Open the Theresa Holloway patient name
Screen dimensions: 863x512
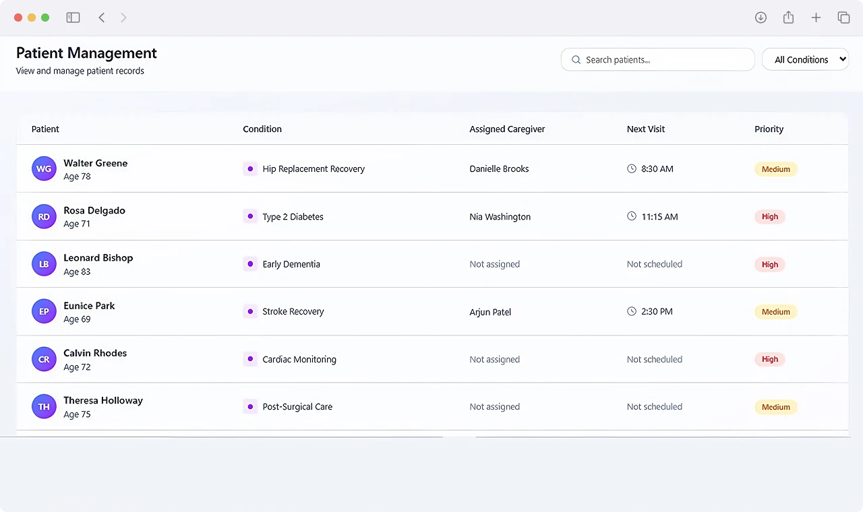pos(103,400)
